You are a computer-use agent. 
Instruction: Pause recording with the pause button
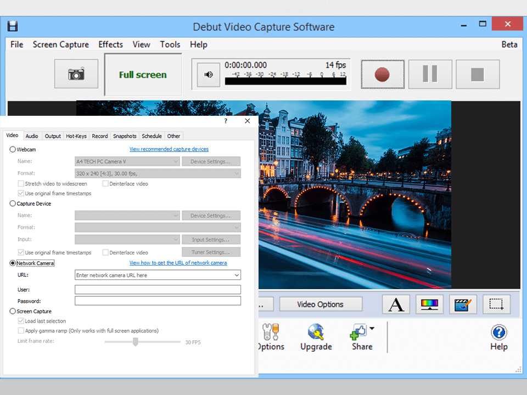430,75
